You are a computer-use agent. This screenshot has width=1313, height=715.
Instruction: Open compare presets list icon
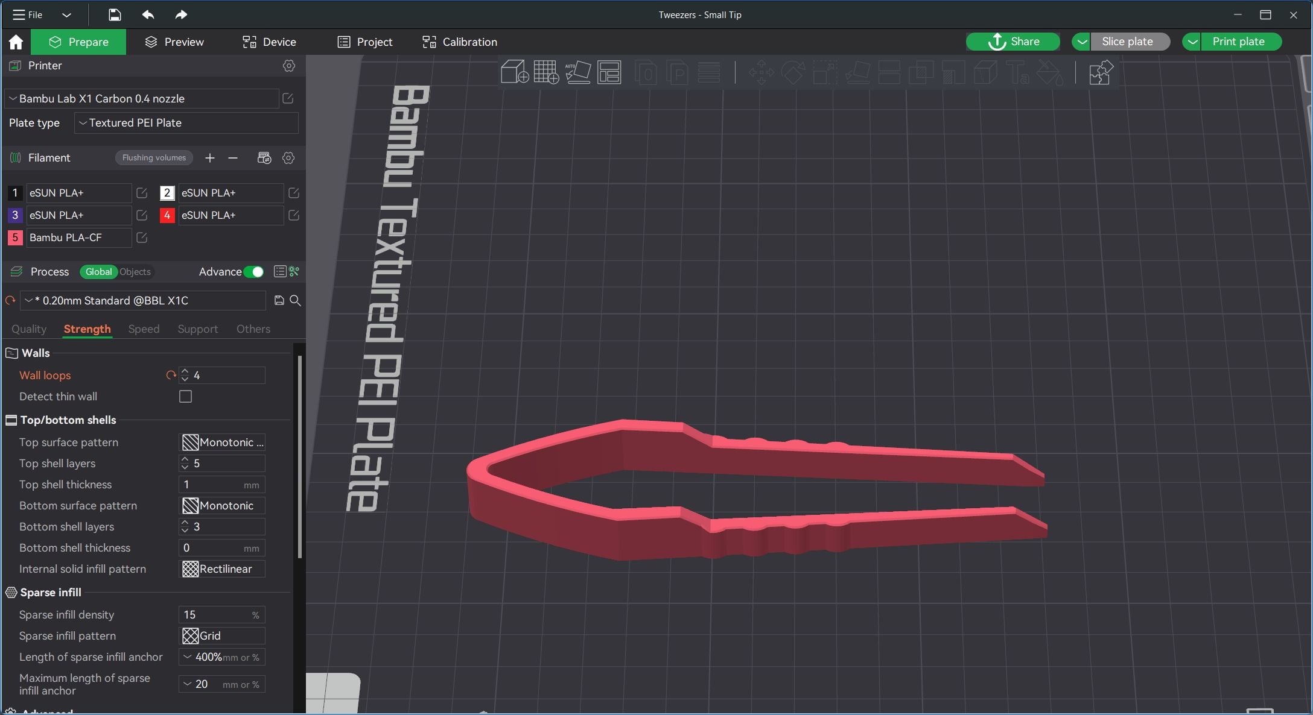(280, 272)
